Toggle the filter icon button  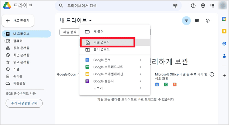(186, 21)
